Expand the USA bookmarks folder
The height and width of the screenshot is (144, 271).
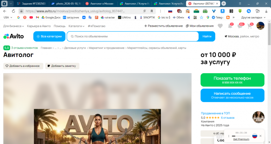click(8, 17)
